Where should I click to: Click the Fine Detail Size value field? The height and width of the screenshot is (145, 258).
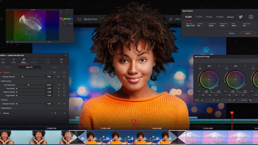pos(49,85)
